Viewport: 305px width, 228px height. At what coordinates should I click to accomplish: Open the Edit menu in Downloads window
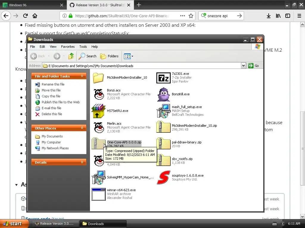(x=42, y=47)
